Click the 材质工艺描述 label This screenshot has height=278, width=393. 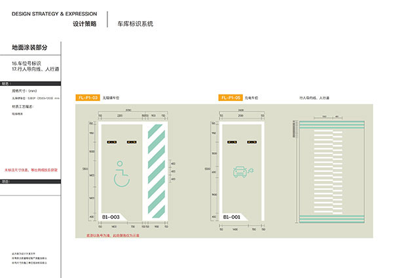click(23, 107)
